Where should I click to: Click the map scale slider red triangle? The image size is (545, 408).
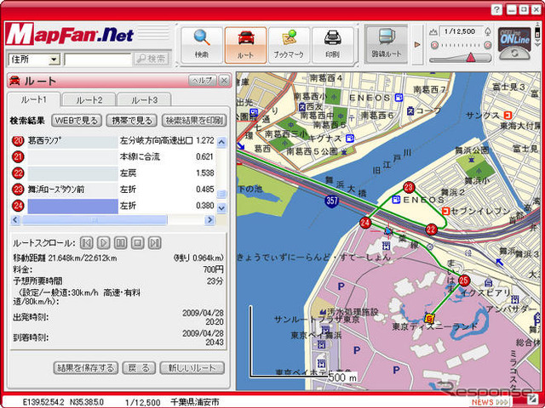[x=470, y=57]
